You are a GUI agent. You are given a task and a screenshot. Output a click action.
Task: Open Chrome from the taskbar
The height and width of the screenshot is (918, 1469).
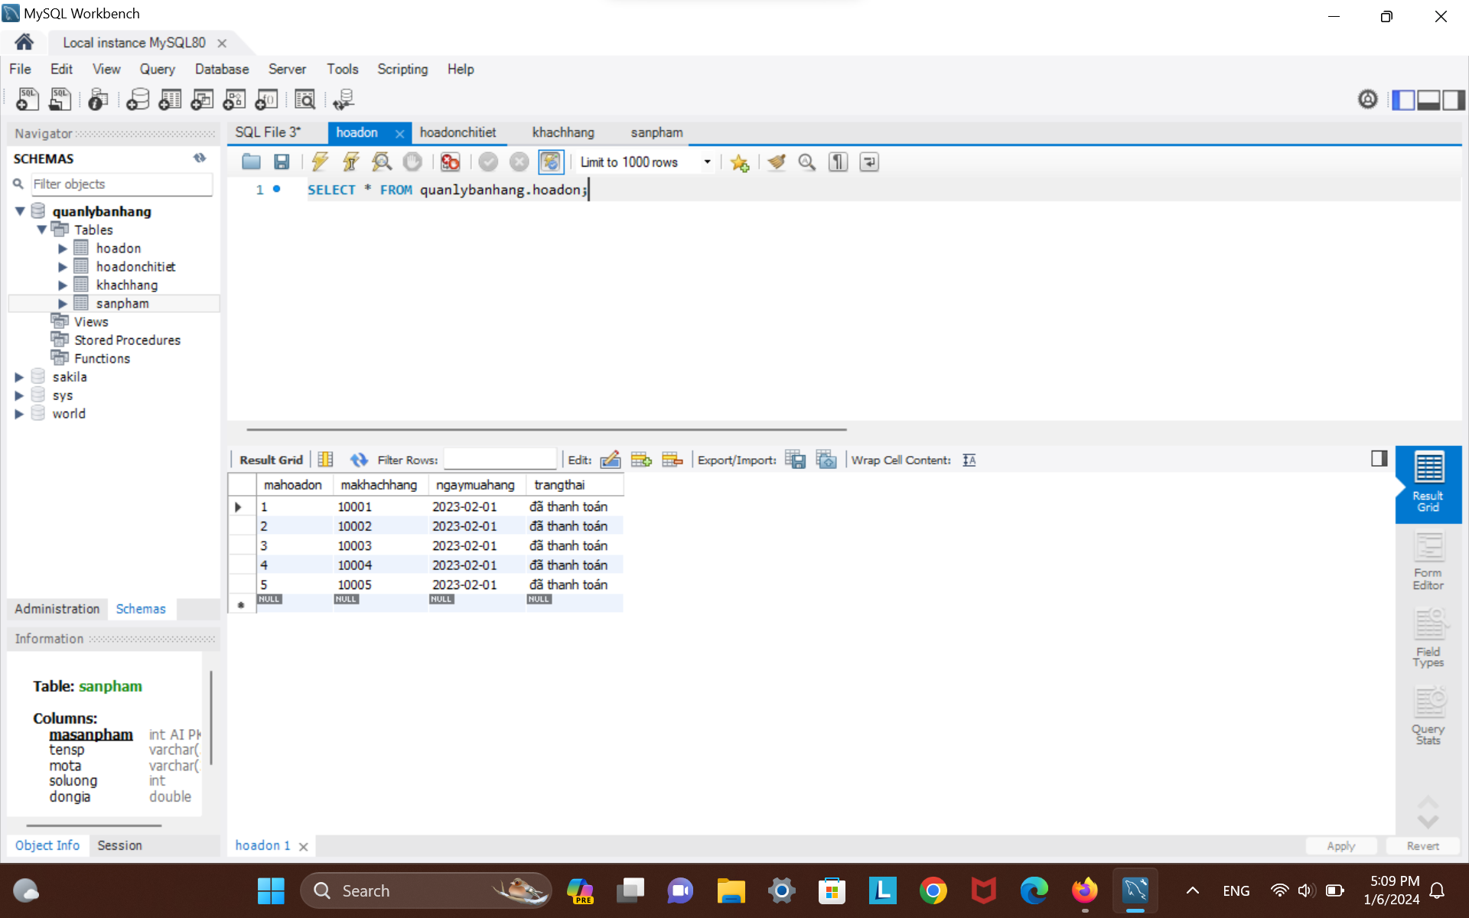(x=933, y=890)
